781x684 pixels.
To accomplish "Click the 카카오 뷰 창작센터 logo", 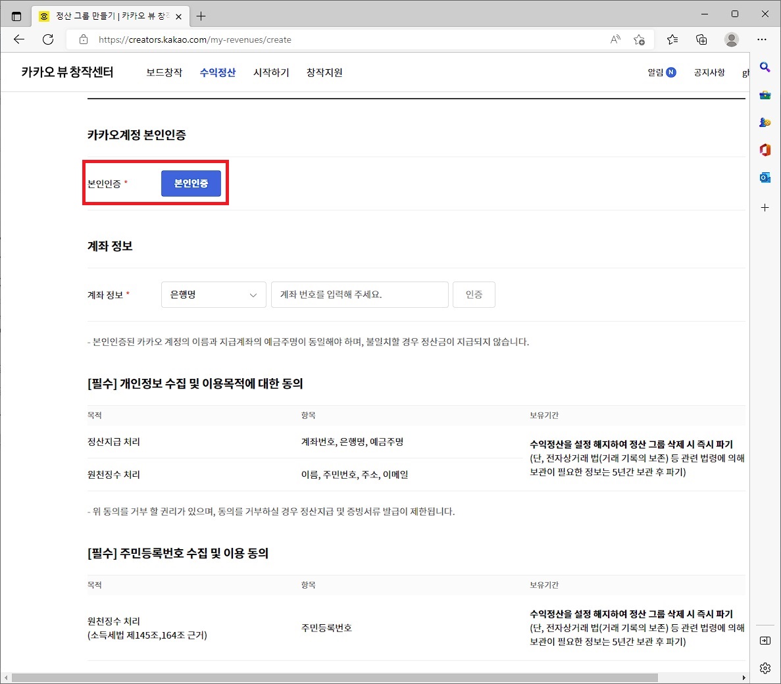I will tap(67, 72).
